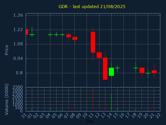Select the red candlestick on day 12
The image size is (166, 125).
tap(99, 55)
